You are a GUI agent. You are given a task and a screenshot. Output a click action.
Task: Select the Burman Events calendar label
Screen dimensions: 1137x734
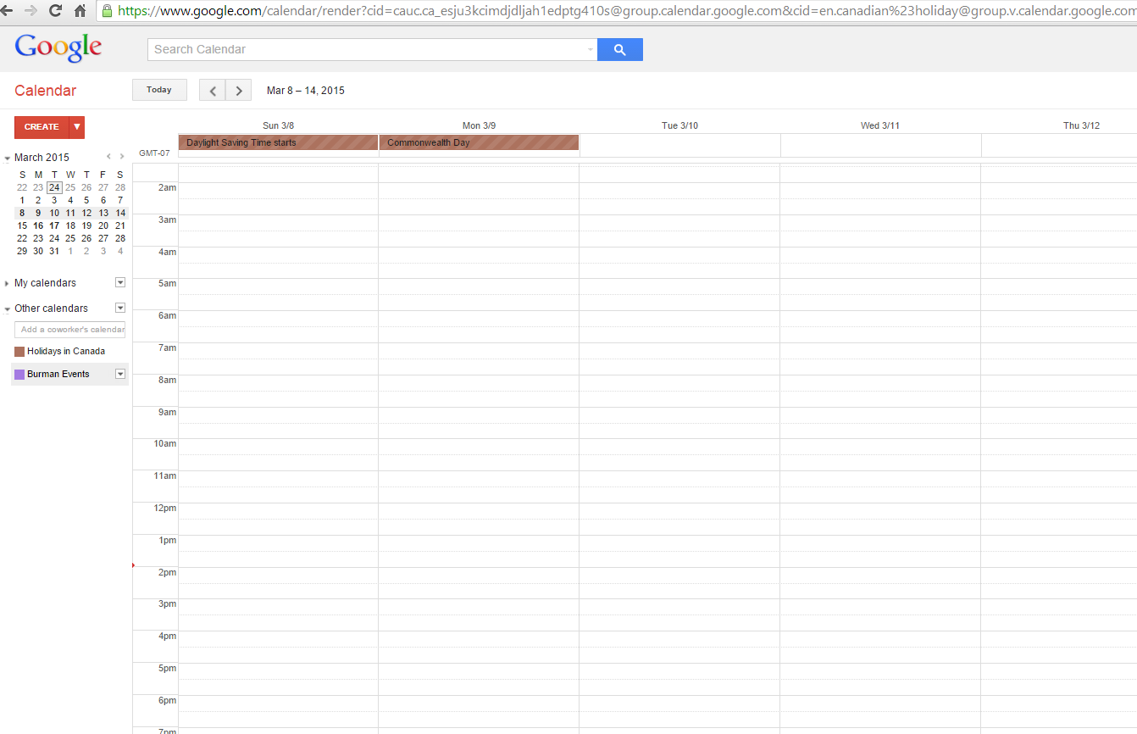tap(58, 374)
